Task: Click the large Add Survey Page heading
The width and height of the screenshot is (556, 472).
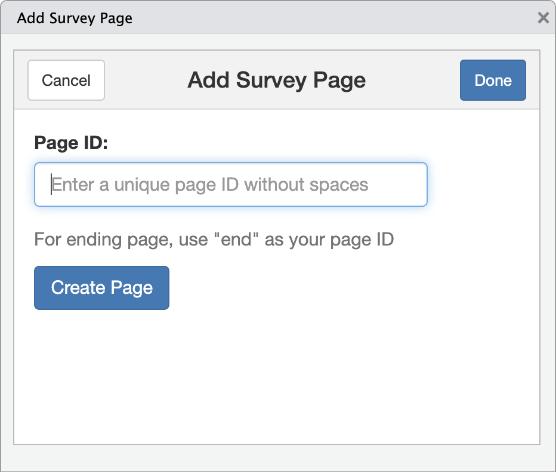Action: (277, 80)
